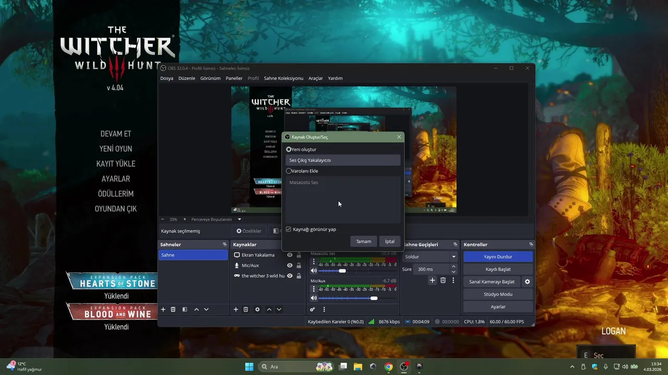Viewport: 668px width, 375px height.
Task: Move source up in Kaynaklar toolbar
Action: [x=269, y=309]
